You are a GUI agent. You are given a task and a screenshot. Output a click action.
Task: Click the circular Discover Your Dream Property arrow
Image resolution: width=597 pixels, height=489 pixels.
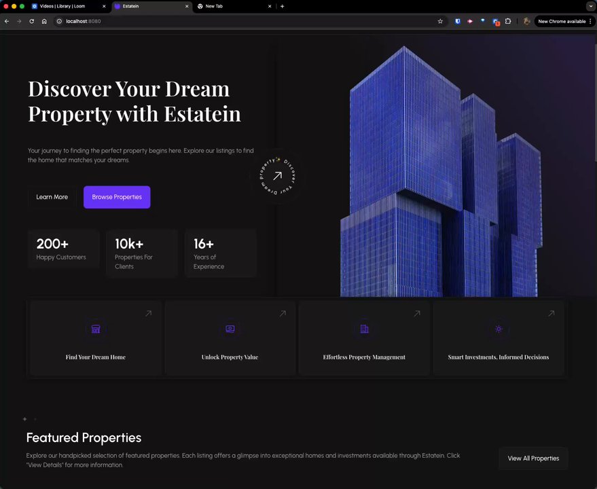278,176
